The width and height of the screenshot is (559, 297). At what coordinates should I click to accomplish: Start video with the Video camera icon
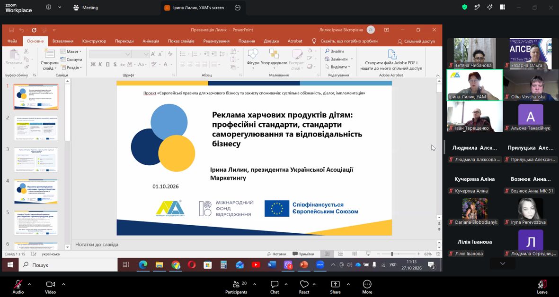[x=50, y=284]
